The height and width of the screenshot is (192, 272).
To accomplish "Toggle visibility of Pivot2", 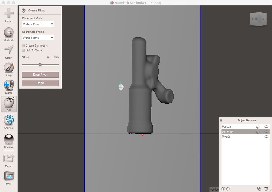I will click(x=266, y=137).
